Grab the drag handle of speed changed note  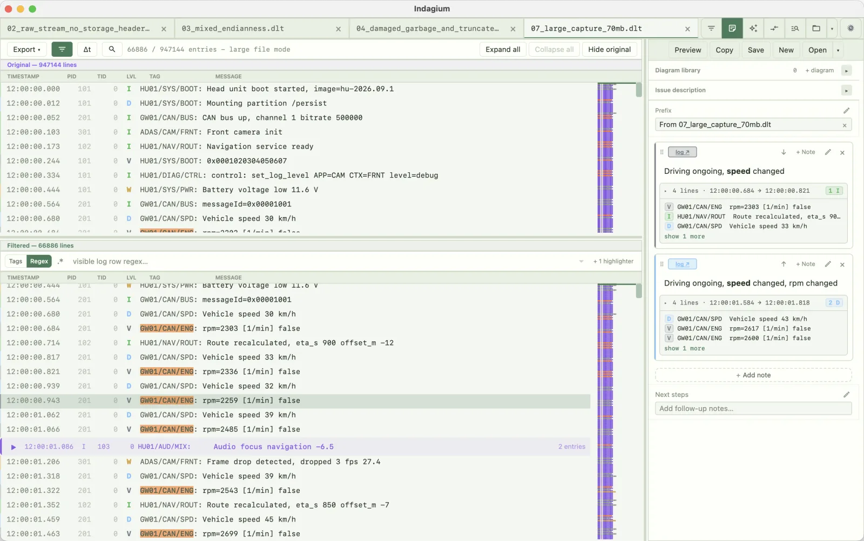(x=661, y=152)
